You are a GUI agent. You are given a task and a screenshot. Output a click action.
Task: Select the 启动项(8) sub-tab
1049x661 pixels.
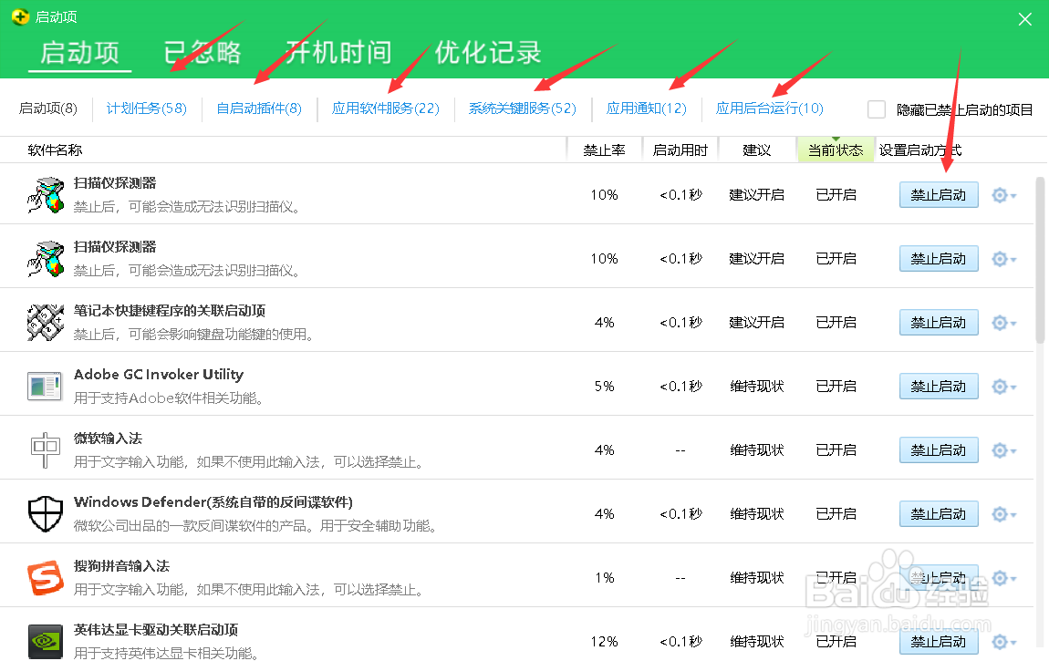pyautogui.click(x=47, y=108)
